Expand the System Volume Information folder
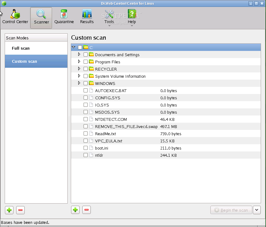Viewport: 266px width, 227px height. coord(79,76)
